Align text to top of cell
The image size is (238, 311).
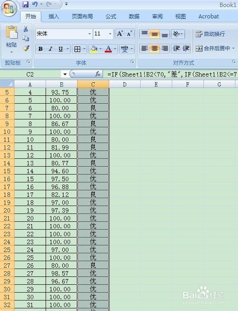145,34
